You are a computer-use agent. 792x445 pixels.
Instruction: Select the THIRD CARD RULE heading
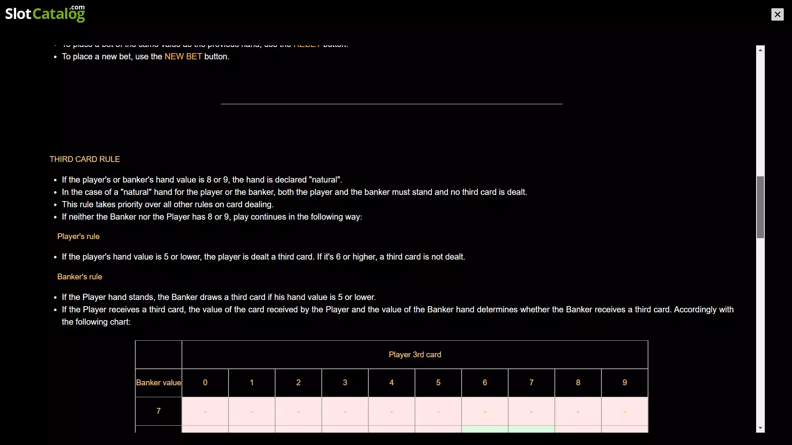click(x=85, y=159)
